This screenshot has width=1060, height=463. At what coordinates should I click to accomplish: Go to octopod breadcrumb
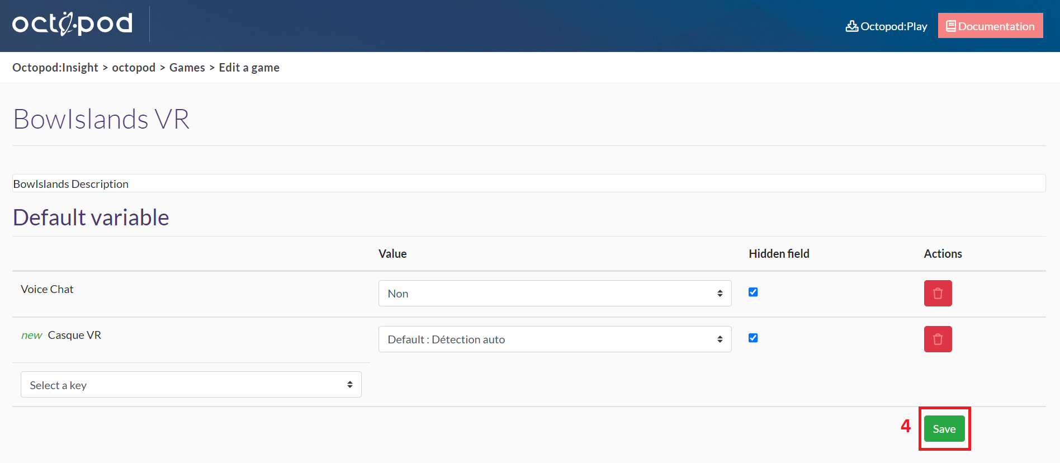tap(134, 68)
